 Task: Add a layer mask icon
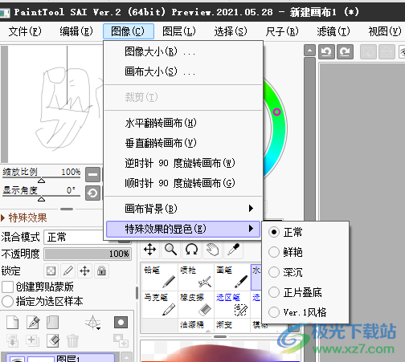(121, 322)
